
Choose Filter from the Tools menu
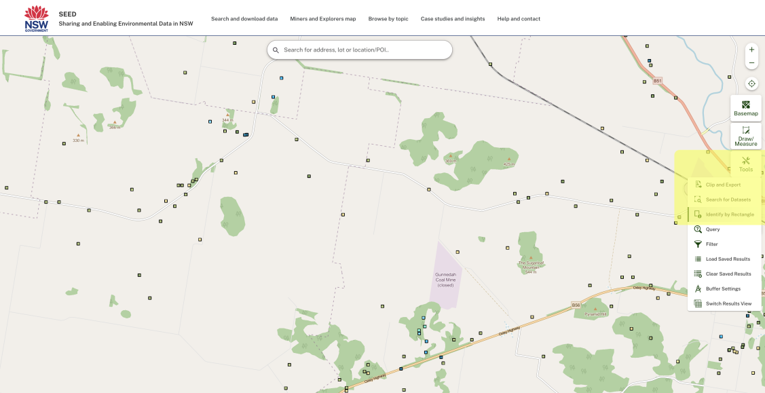click(724, 244)
